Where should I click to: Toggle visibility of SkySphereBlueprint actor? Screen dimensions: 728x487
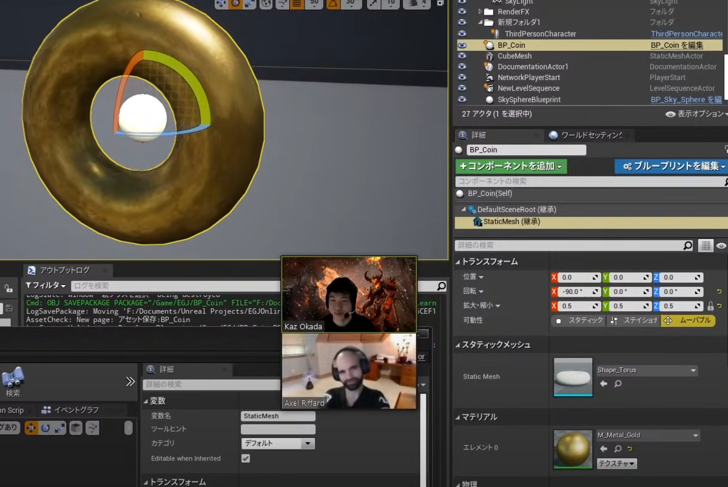[462, 99]
